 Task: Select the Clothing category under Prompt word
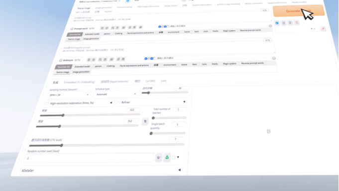click(118, 33)
